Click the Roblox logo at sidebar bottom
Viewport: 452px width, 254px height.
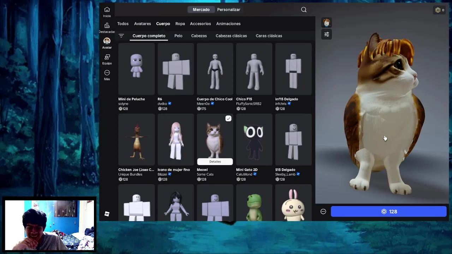[x=107, y=214]
